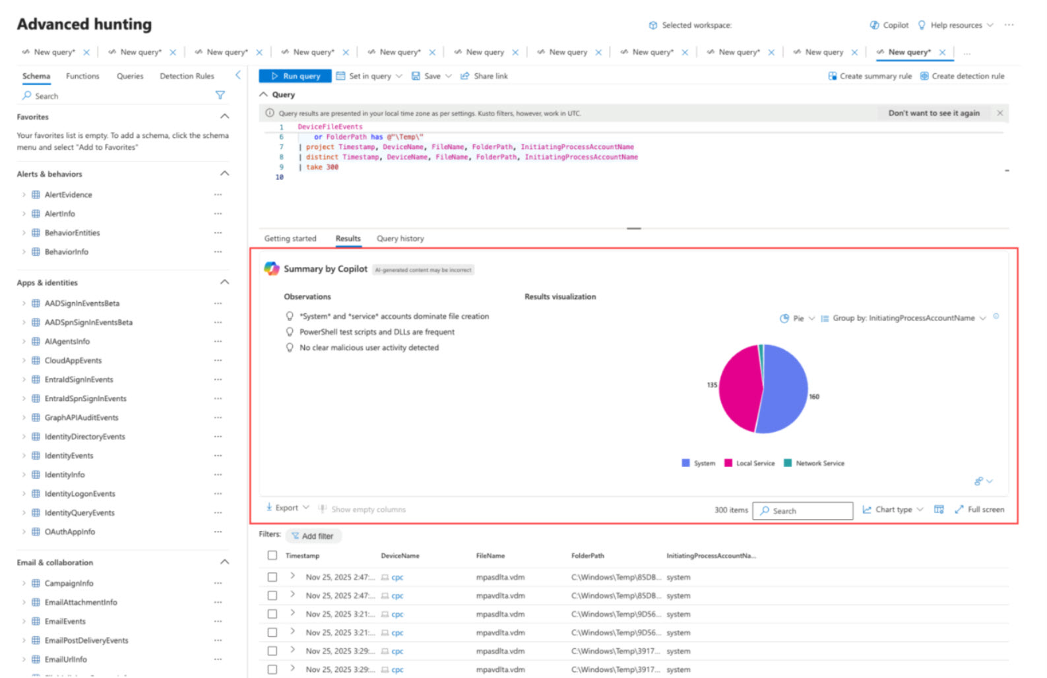Click the customize columns icon
The image size is (1047, 678).
coord(939,510)
